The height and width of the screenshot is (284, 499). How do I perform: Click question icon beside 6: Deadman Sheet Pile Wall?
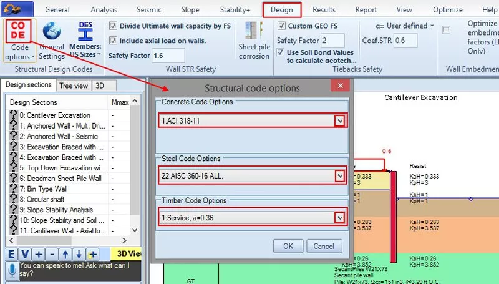pyautogui.click(x=13, y=178)
